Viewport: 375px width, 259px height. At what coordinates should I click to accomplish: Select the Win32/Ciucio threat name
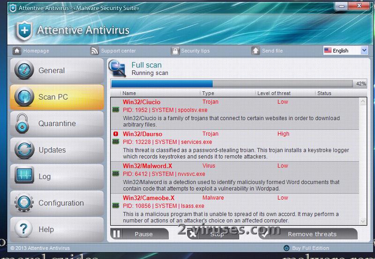pyautogui.click(x=142, y=102)
